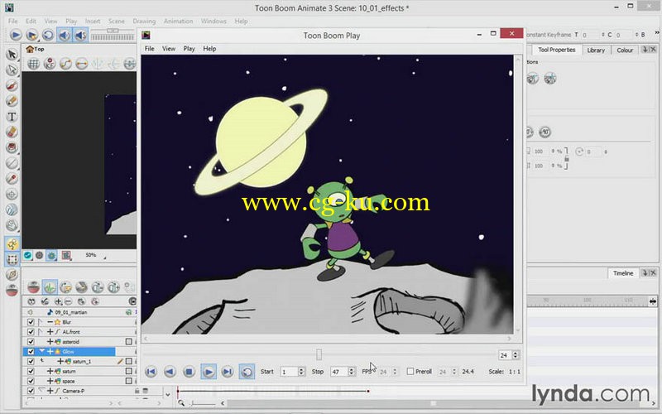
Task: Click the Set Stop-Motion Keyframe icon
Action: click(81, 64)
